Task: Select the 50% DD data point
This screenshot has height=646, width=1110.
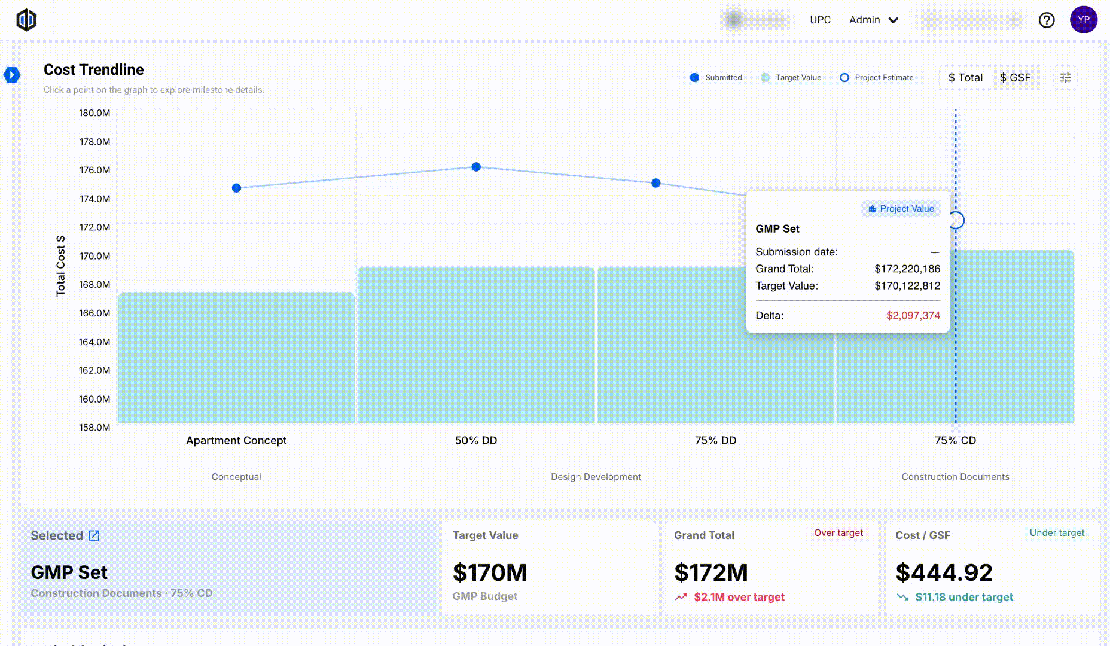Action: coord(476,167)
